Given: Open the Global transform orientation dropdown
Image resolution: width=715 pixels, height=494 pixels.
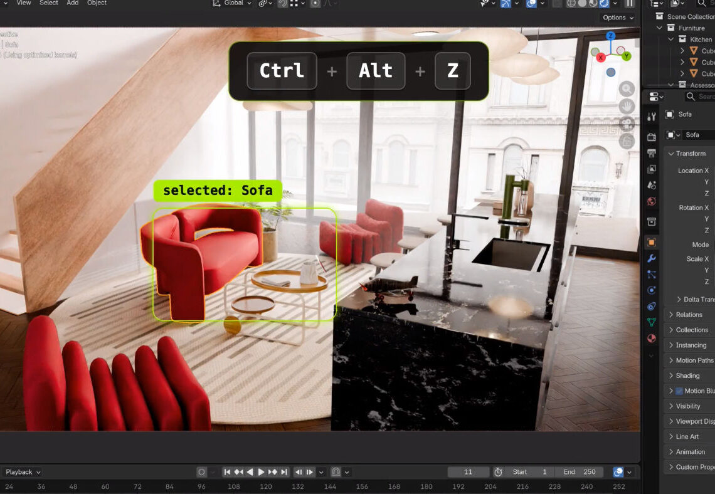Looking at the screenshot, I should 232,3.
